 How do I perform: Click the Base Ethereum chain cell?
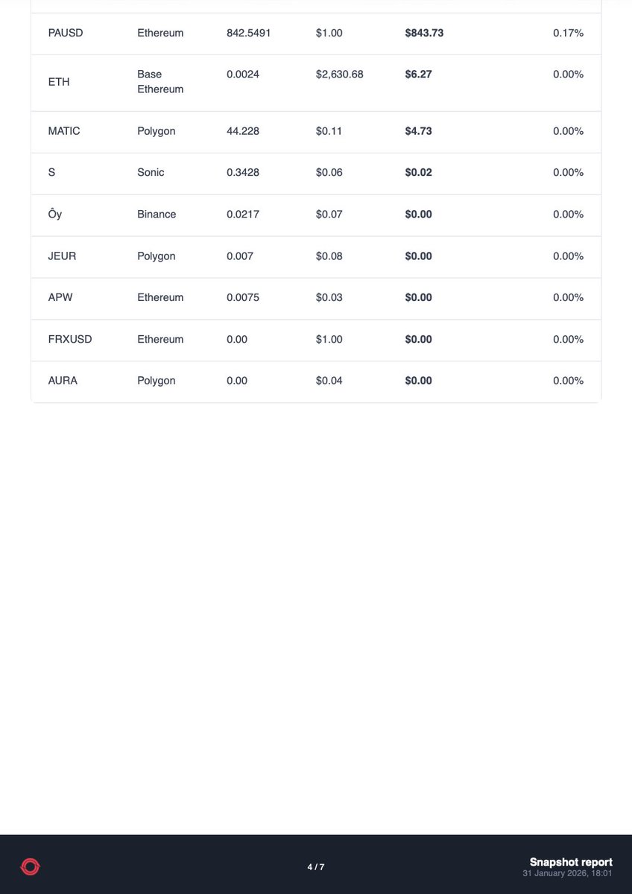click(160, 82)
